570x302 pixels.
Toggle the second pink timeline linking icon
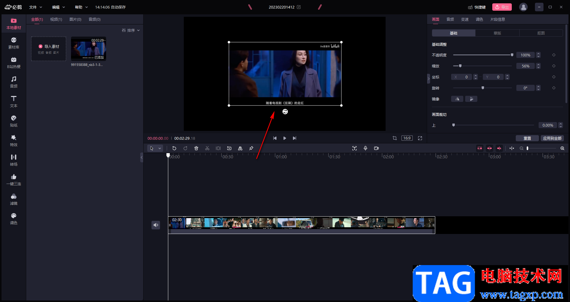(490, 148)
